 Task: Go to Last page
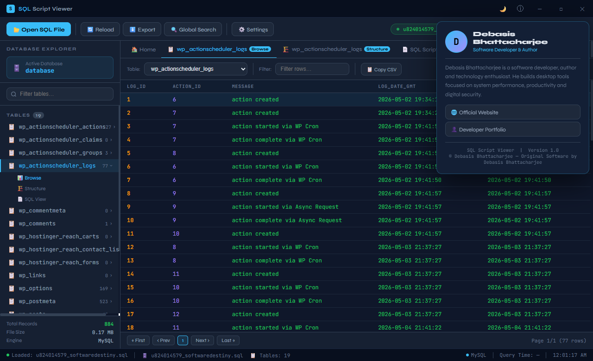(228, 341)
